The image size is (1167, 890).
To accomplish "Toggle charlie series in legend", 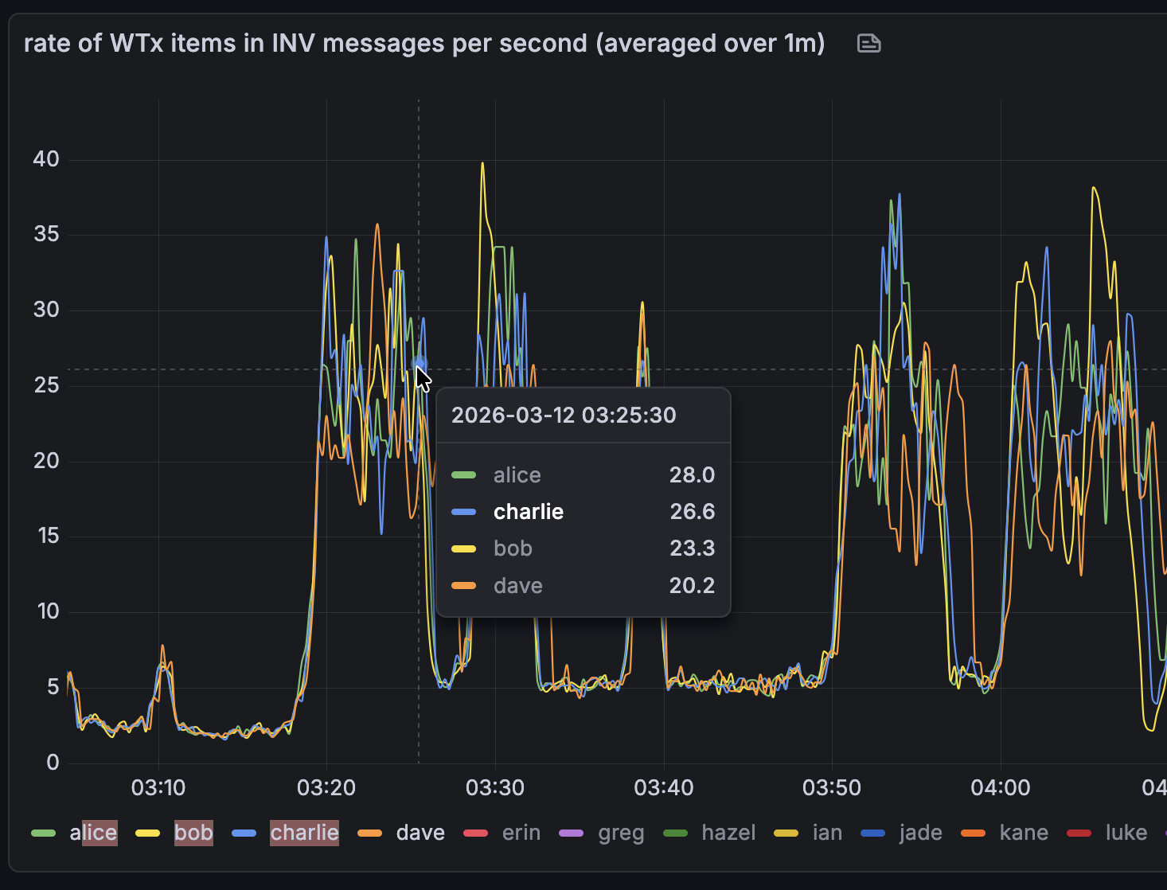I will pyautogui.click(x=304, y=833).
